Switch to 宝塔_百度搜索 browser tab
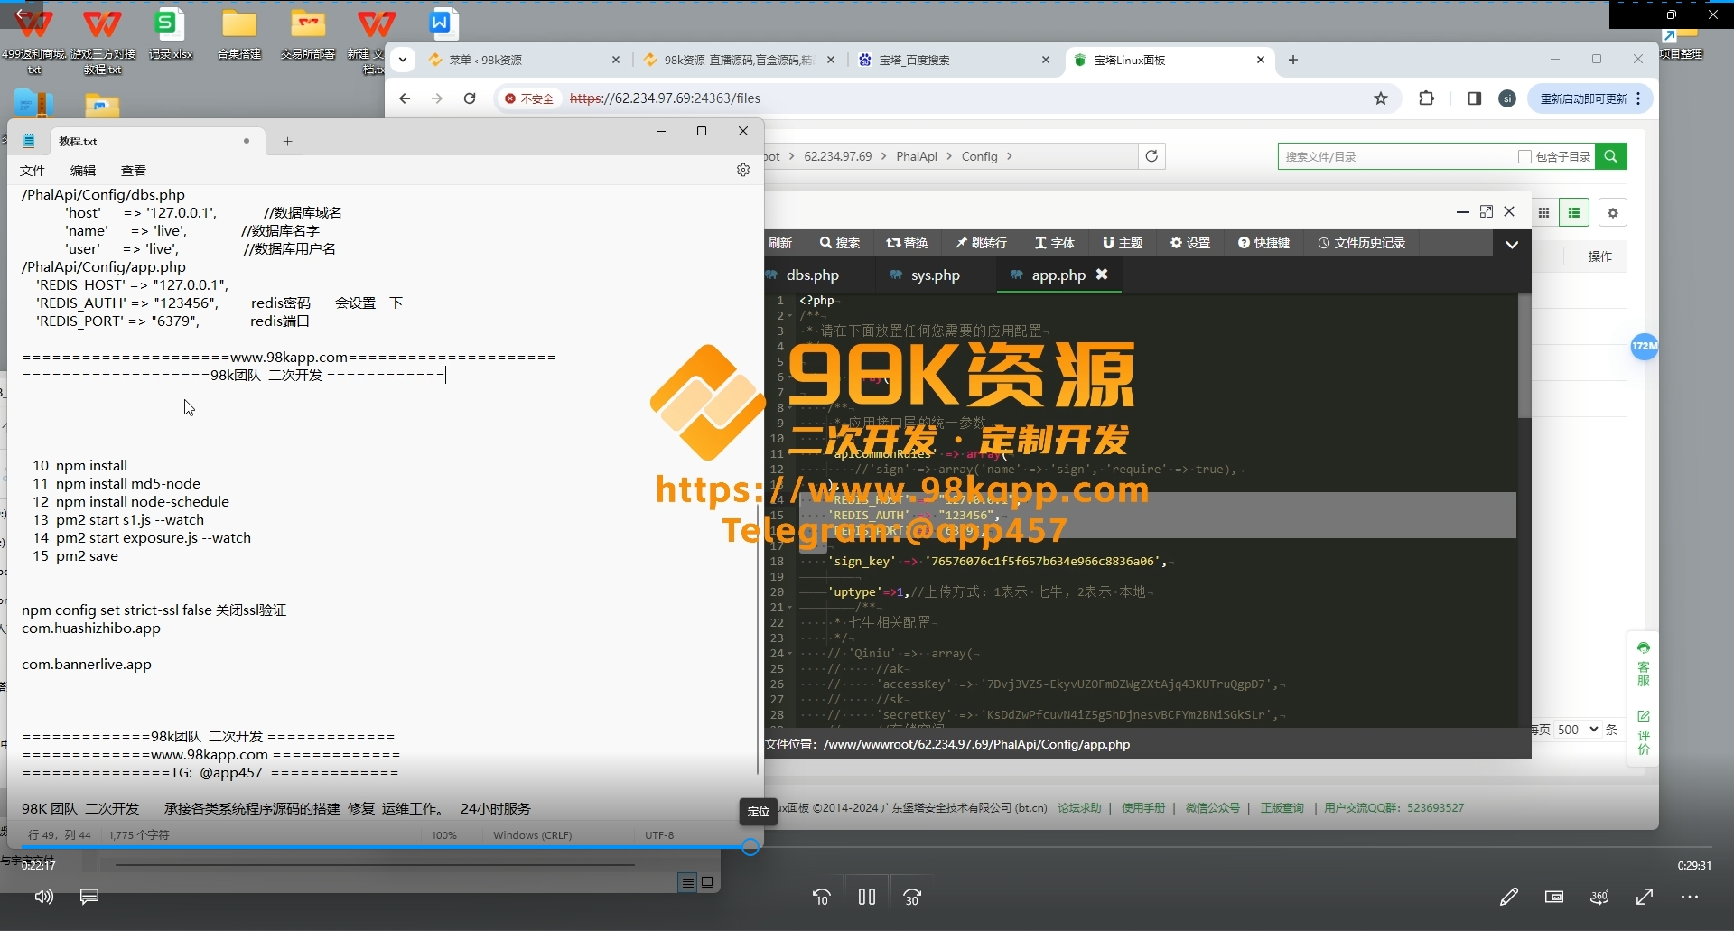The image size is (1734, 931). tap(953, 60)
